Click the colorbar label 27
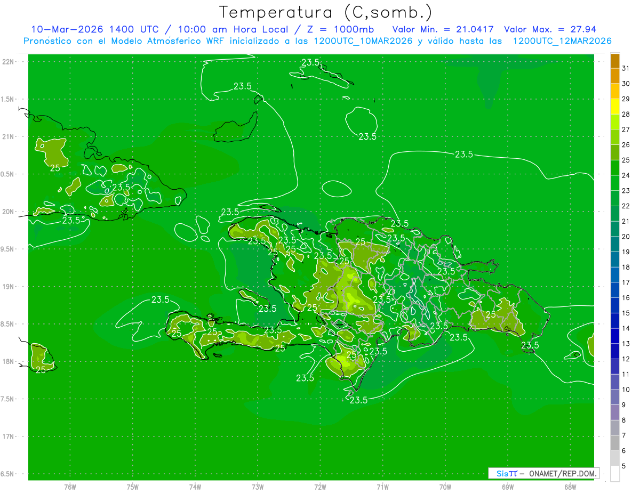Screen dimensions: 640x494 click(626, 129)
